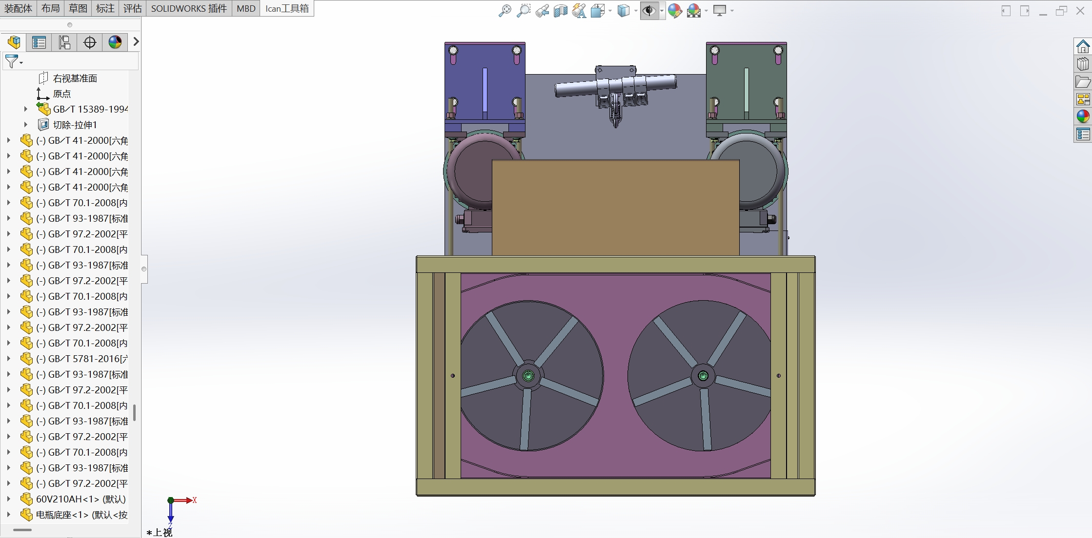The height and width of the screenshot is (538, 1092).
Task: Switch to the ConfigurationManager tab icon
Action: (x=64, y=42)
